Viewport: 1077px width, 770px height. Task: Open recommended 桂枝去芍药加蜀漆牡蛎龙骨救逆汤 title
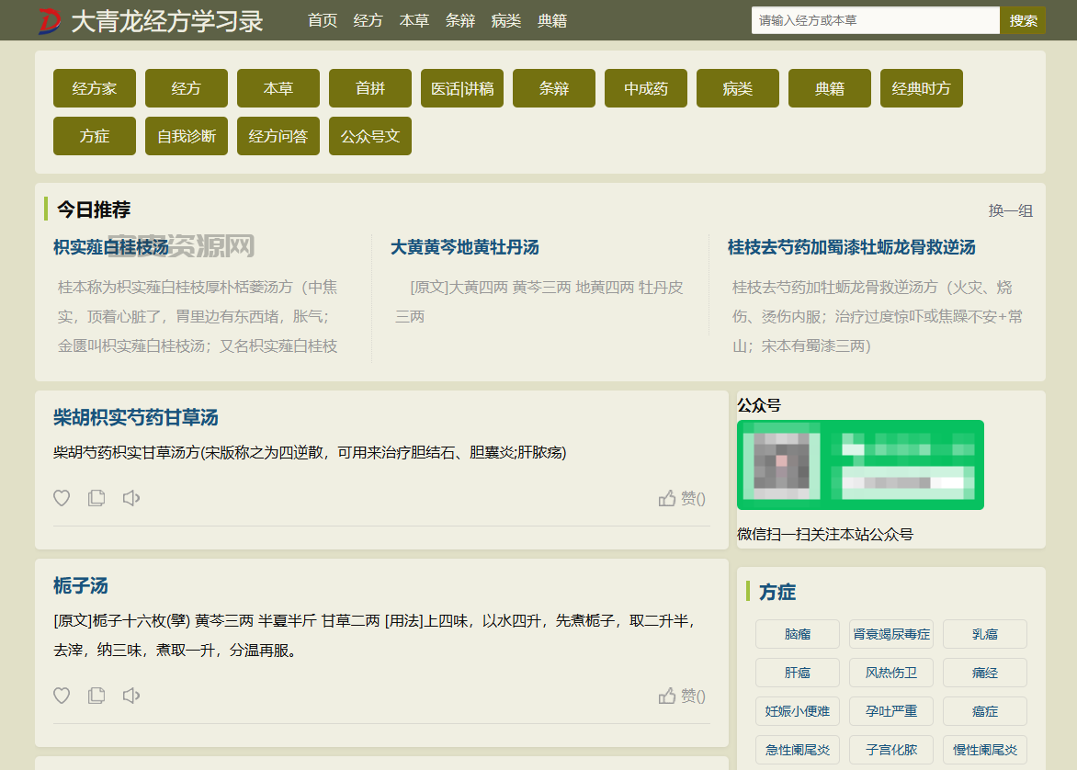pos(852,247)
